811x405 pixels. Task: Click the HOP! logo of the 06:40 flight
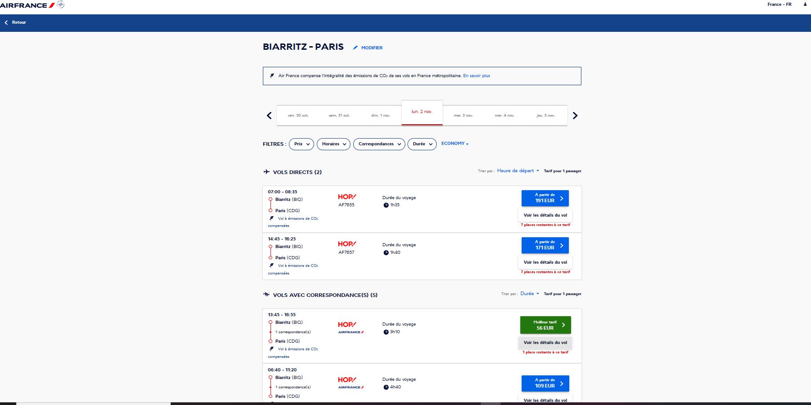(x=347, y=380)
